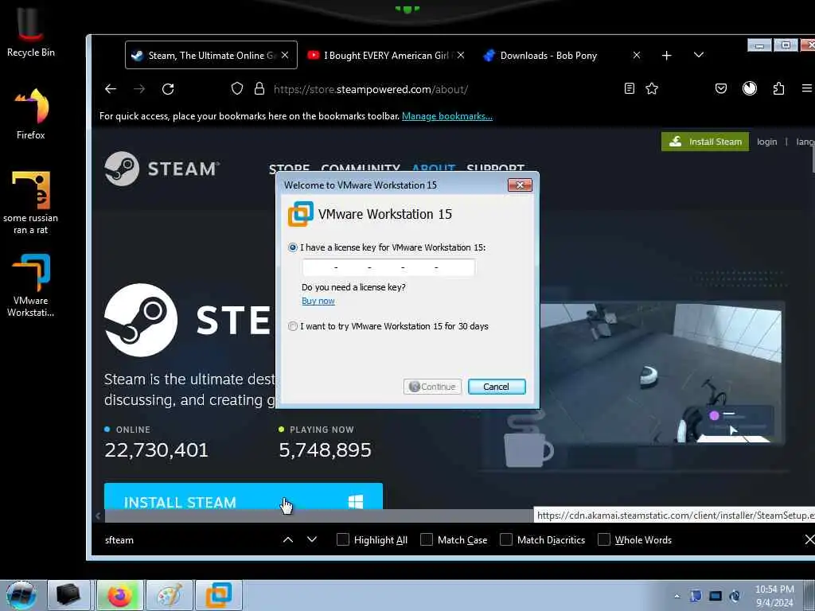Viewport: 815px width, 611px height.
Task: Open the tracking protection shield icon
Action: (237, 89)
